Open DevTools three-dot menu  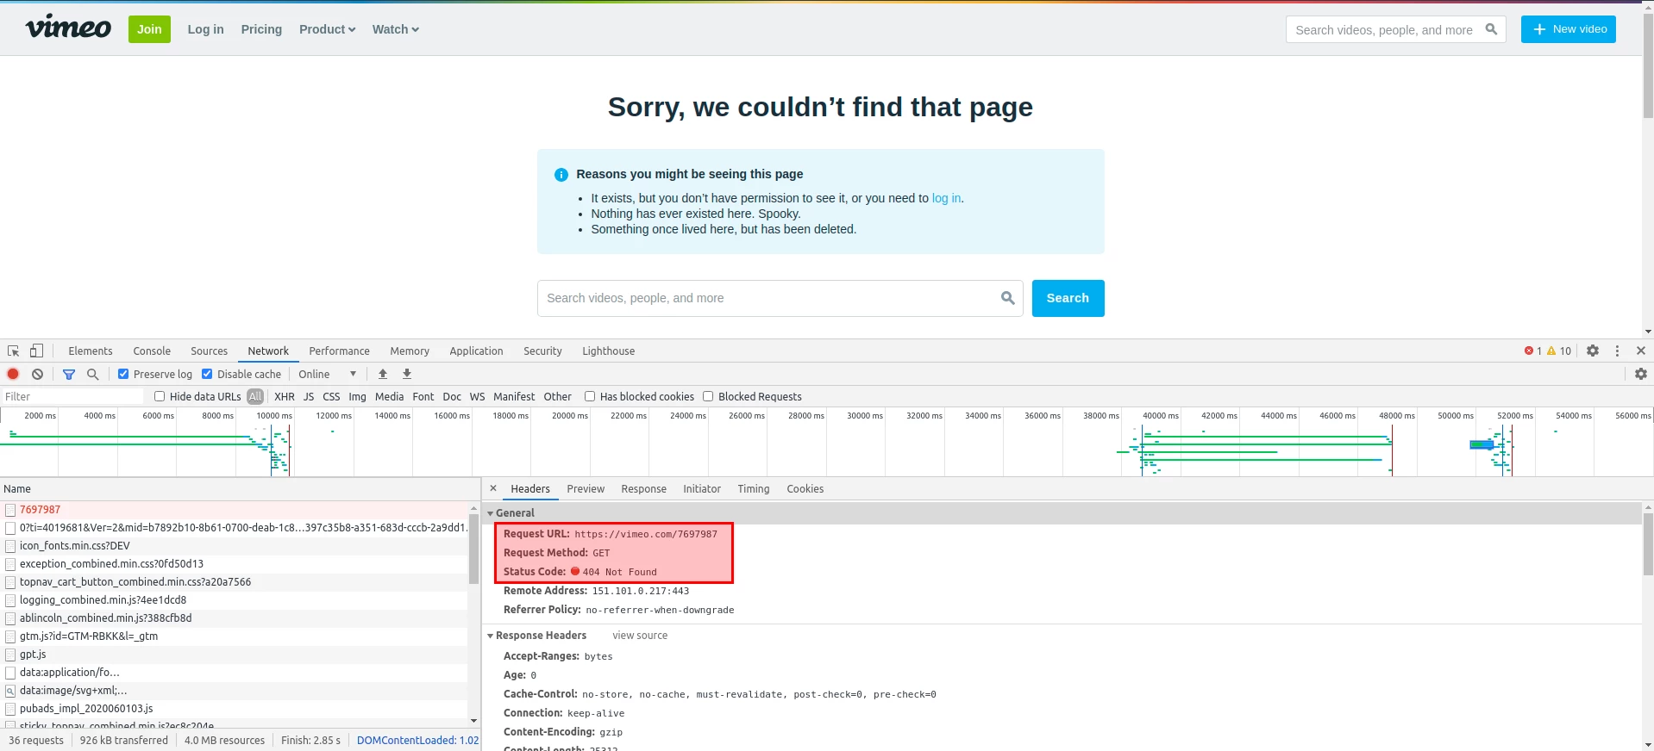[x=1617, y=351]
